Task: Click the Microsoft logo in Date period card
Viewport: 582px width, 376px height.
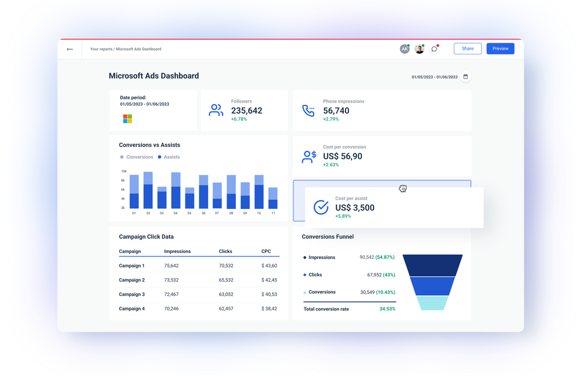Action: point(127,119)
